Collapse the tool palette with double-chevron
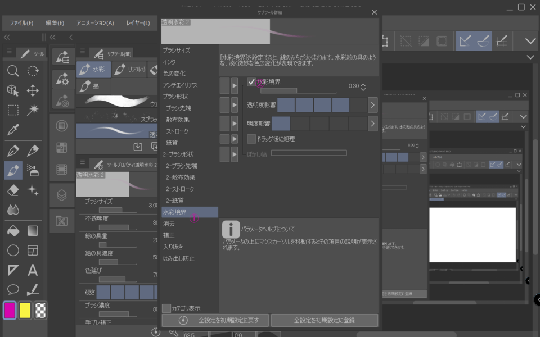This screenshot has width=540, height=337. coord(7,37)
